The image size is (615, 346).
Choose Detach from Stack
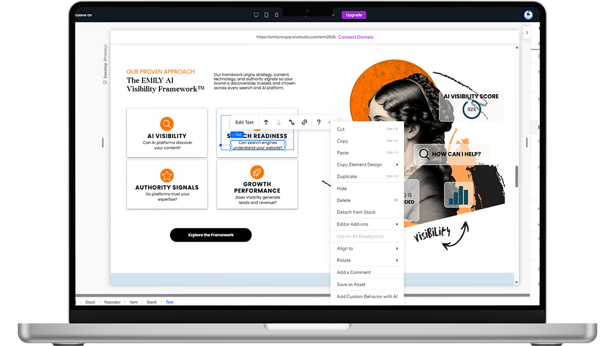coord(367,212)
